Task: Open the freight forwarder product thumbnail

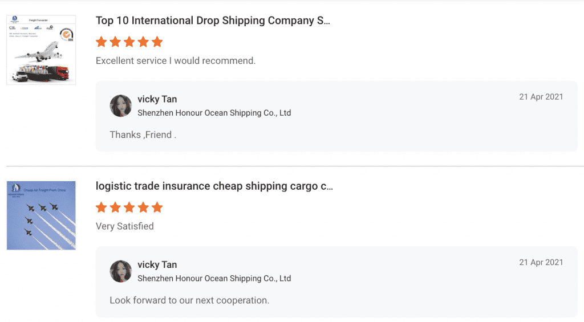Action: tap(41, 50)
